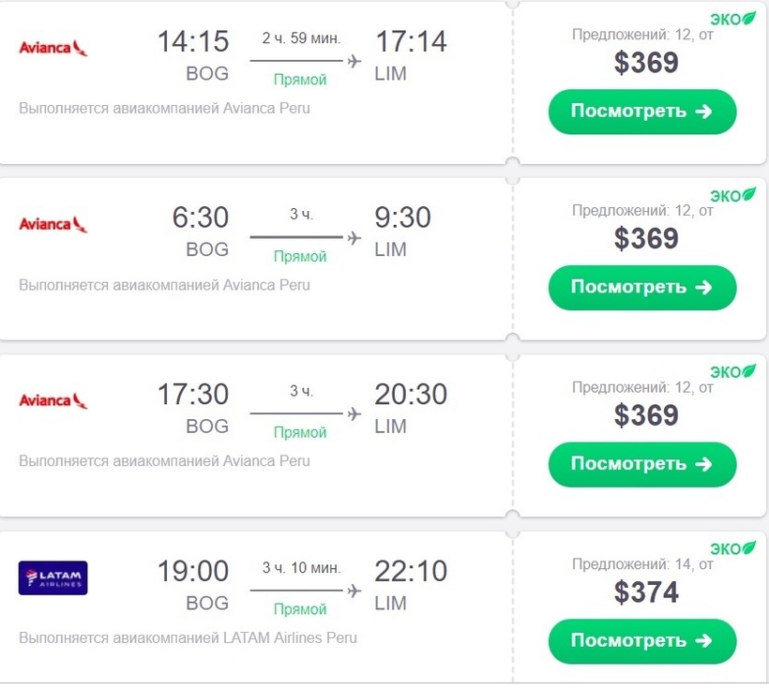
Task: Click ЭКО leaf badge on LATAM flight
Action: (733, 548)
